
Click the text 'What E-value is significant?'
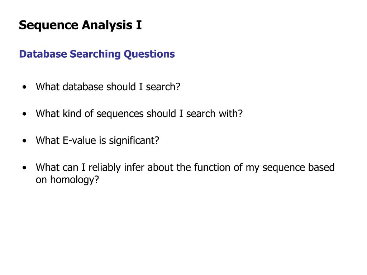[97, 140]
